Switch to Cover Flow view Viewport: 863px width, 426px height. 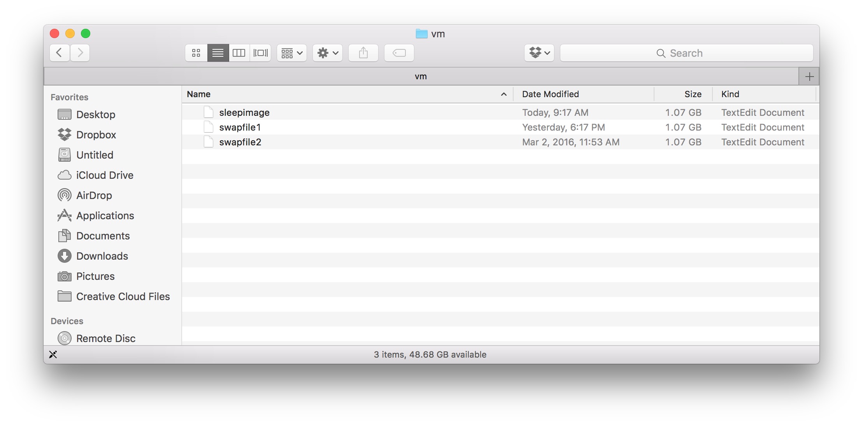260,53
